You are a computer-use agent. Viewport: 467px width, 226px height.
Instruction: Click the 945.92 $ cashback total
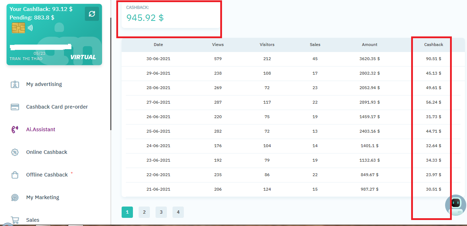point(145,18)
